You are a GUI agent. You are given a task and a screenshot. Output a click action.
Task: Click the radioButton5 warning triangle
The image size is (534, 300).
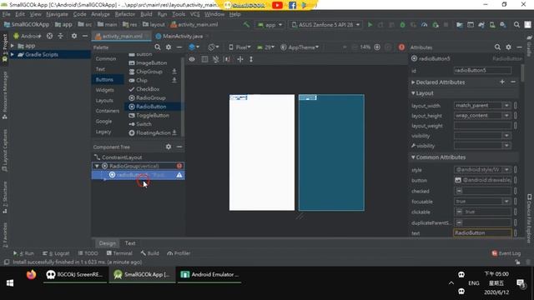179,175
